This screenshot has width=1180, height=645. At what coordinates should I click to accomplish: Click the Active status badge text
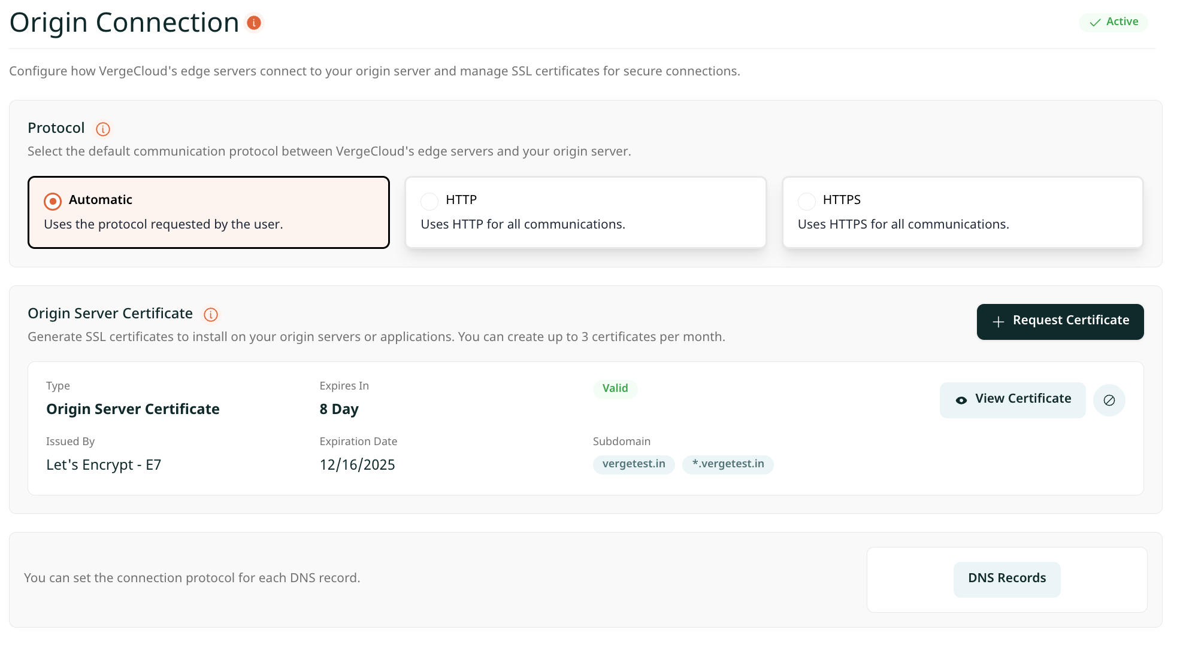pos(1121,22)
